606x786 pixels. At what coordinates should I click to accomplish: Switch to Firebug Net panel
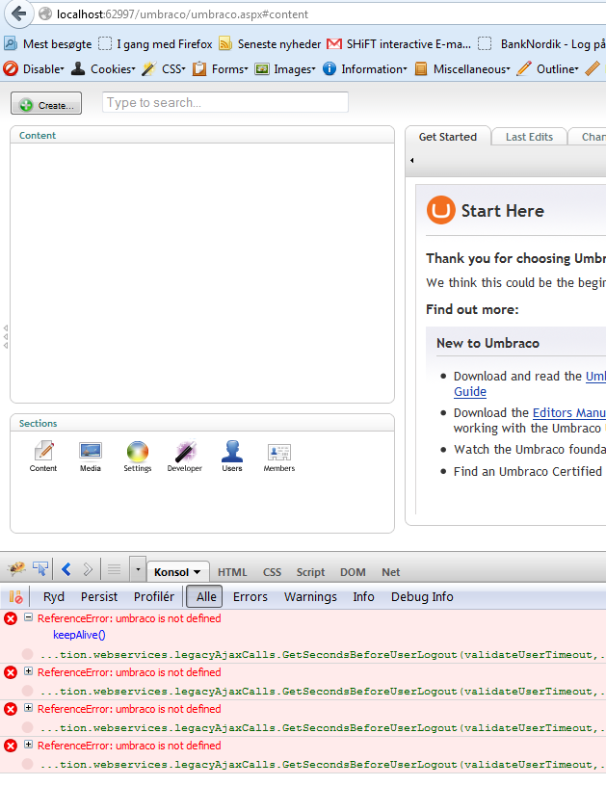(391, 572)
